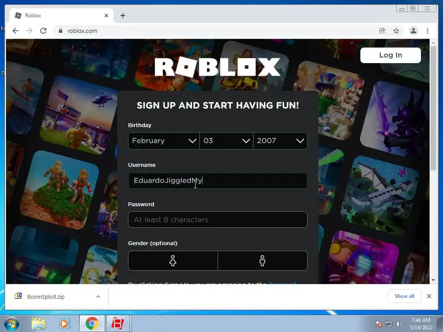Minimize the Chrome window
This screenshot has height=332, width=443.
tap(402, 9)
